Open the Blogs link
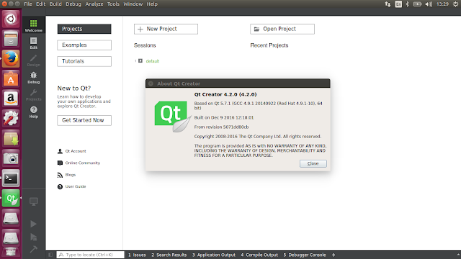This screenshot has width=461, height=259. (71, 175)
